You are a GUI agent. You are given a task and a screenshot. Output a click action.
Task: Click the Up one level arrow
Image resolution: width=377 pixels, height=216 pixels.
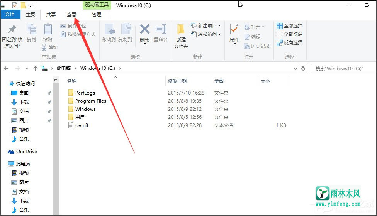click(x=36, y=68)
